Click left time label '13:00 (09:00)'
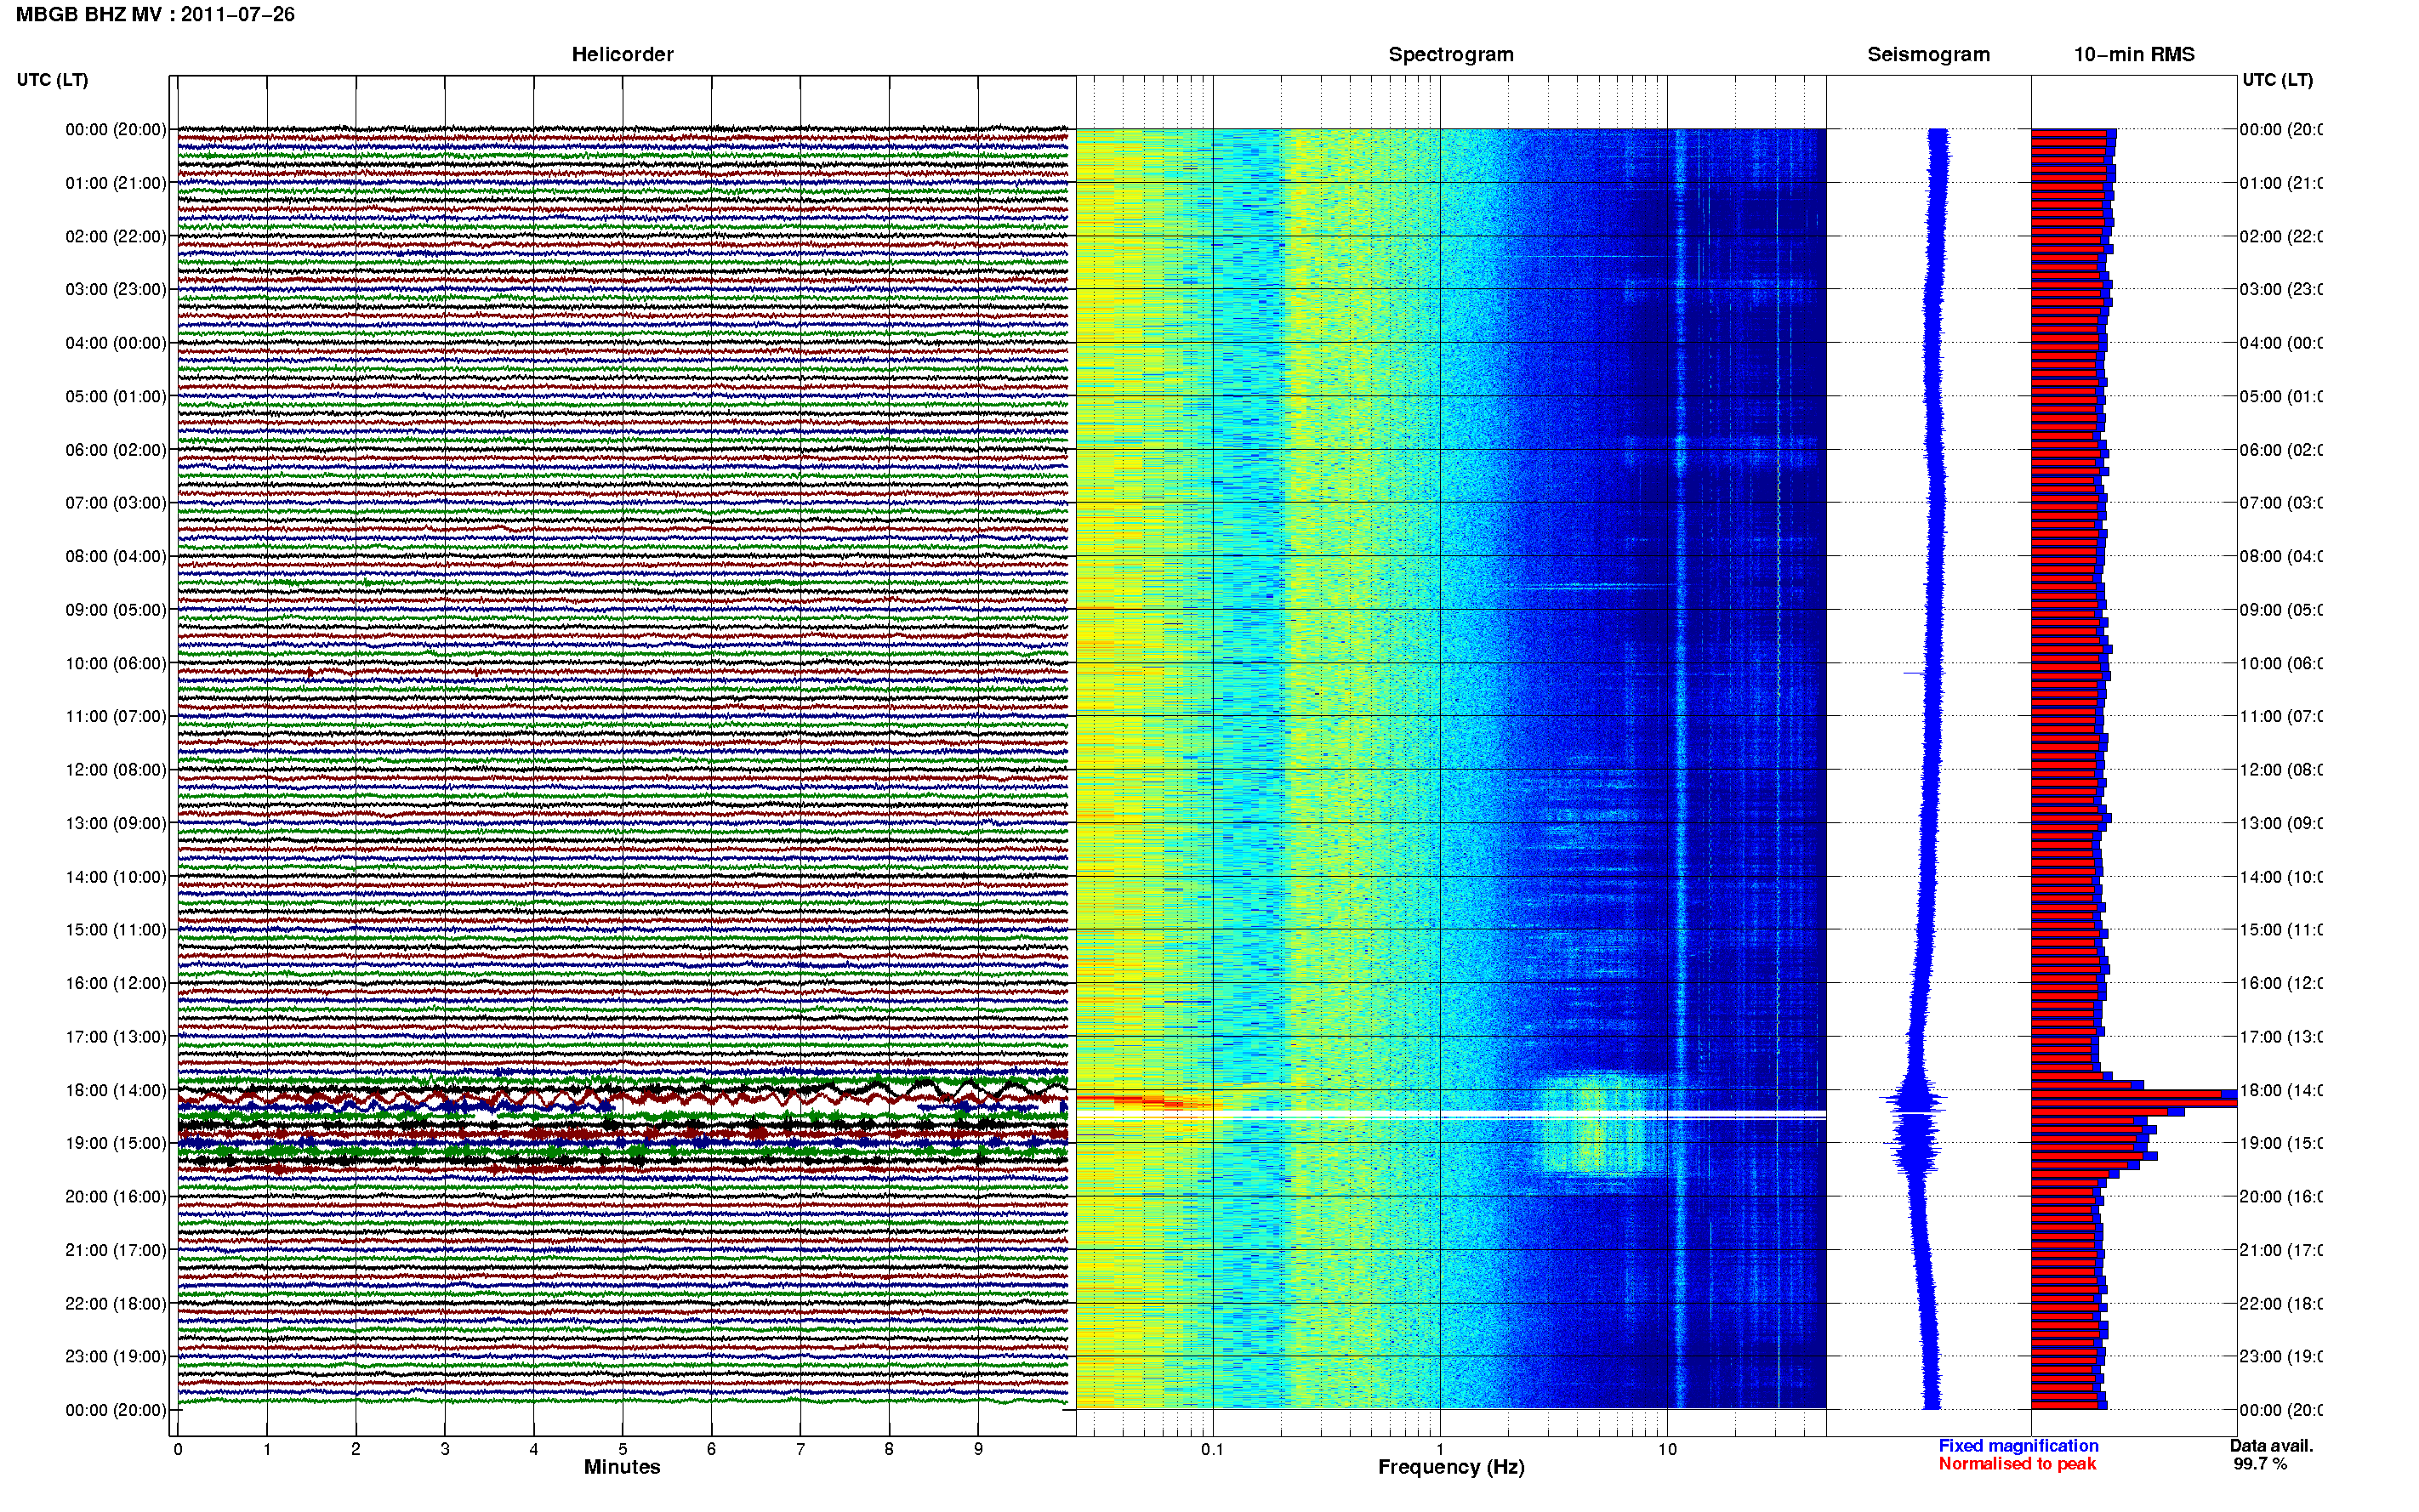The image size is (2419, 1512). [116, 823]
